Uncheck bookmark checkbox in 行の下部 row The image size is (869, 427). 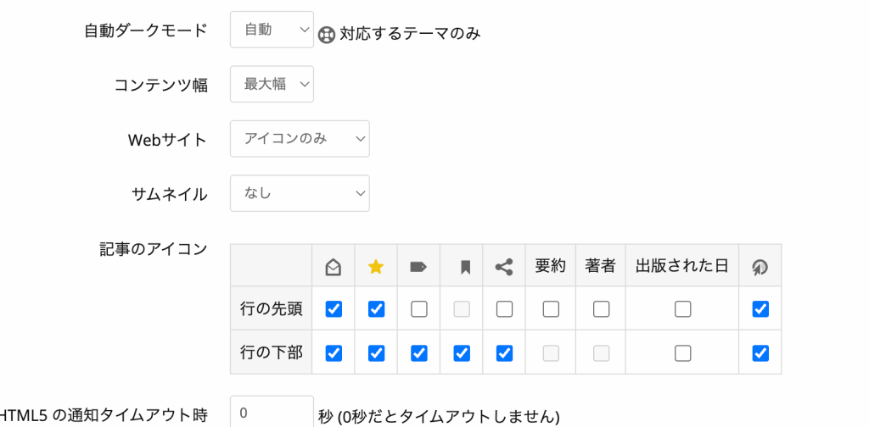pyautogui.click(x=462, y=352)
